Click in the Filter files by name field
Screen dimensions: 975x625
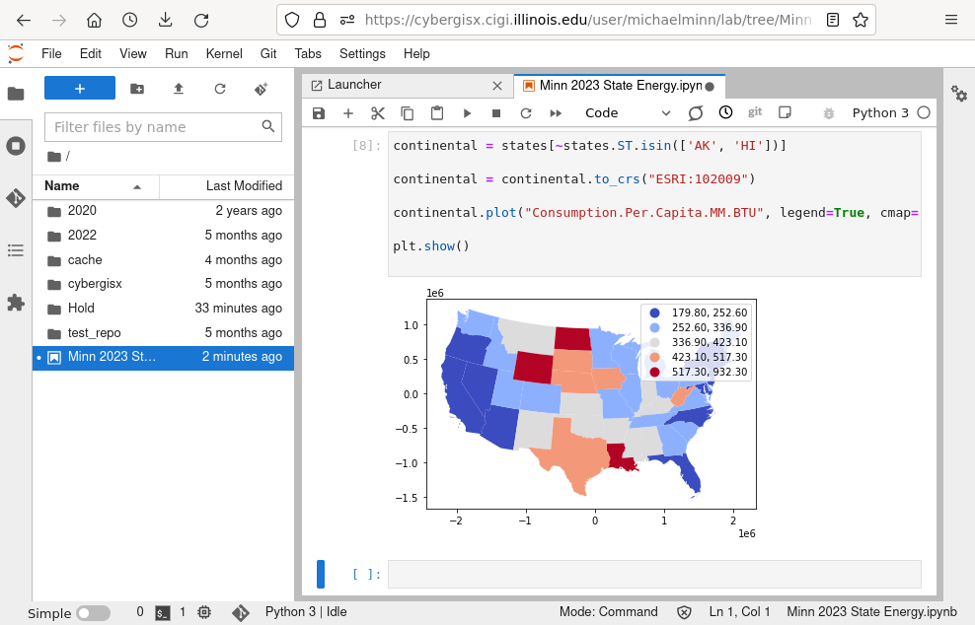[x=155, y=127]
